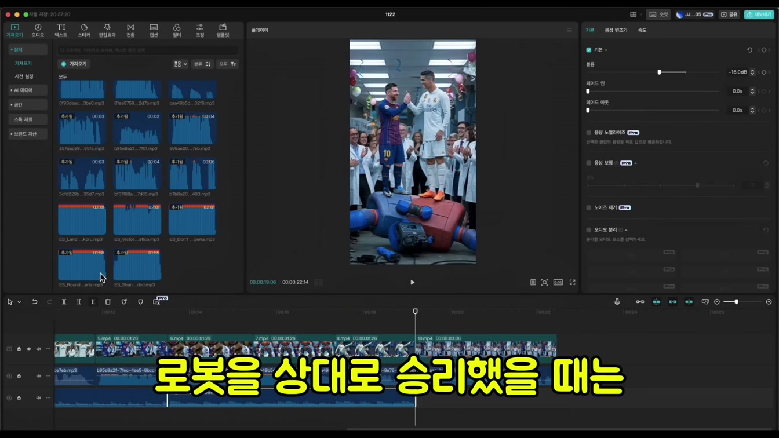Screen dimensions: 779x438
Task: Collapse the 장치 section in sidebar
Action: pyautogui.click(x=27, y=50)
